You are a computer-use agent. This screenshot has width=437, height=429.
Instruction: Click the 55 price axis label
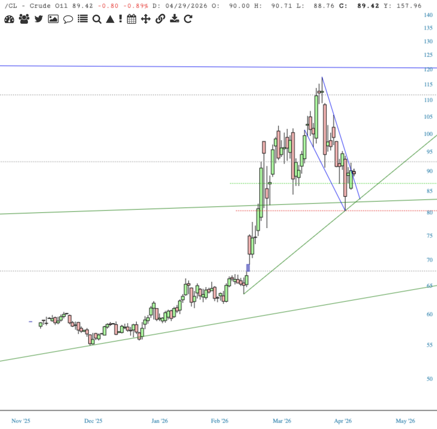[x=429, y=345]
